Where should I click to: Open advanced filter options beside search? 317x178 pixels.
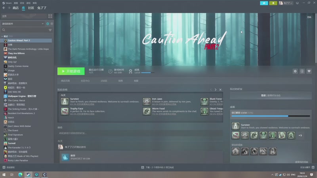tap(50, 30)
